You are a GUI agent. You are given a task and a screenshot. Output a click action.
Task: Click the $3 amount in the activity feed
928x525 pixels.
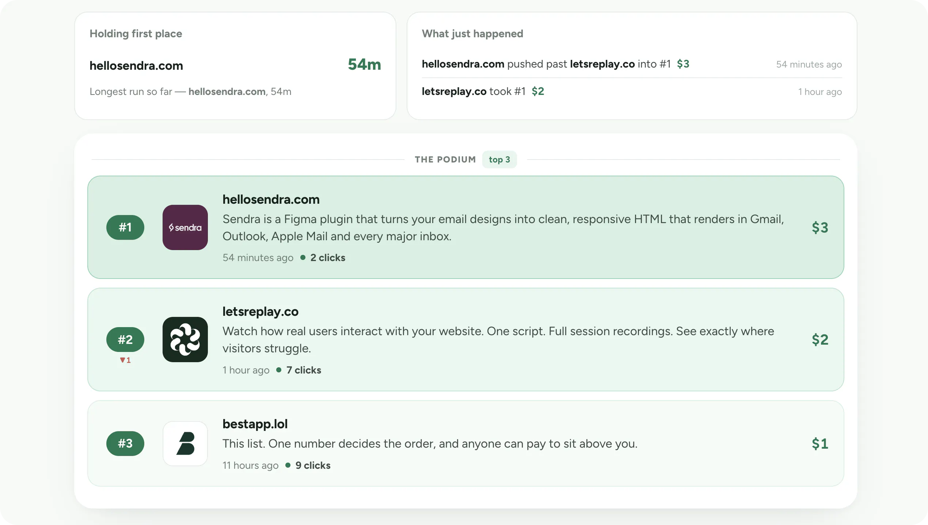click(x=683, y=64)
